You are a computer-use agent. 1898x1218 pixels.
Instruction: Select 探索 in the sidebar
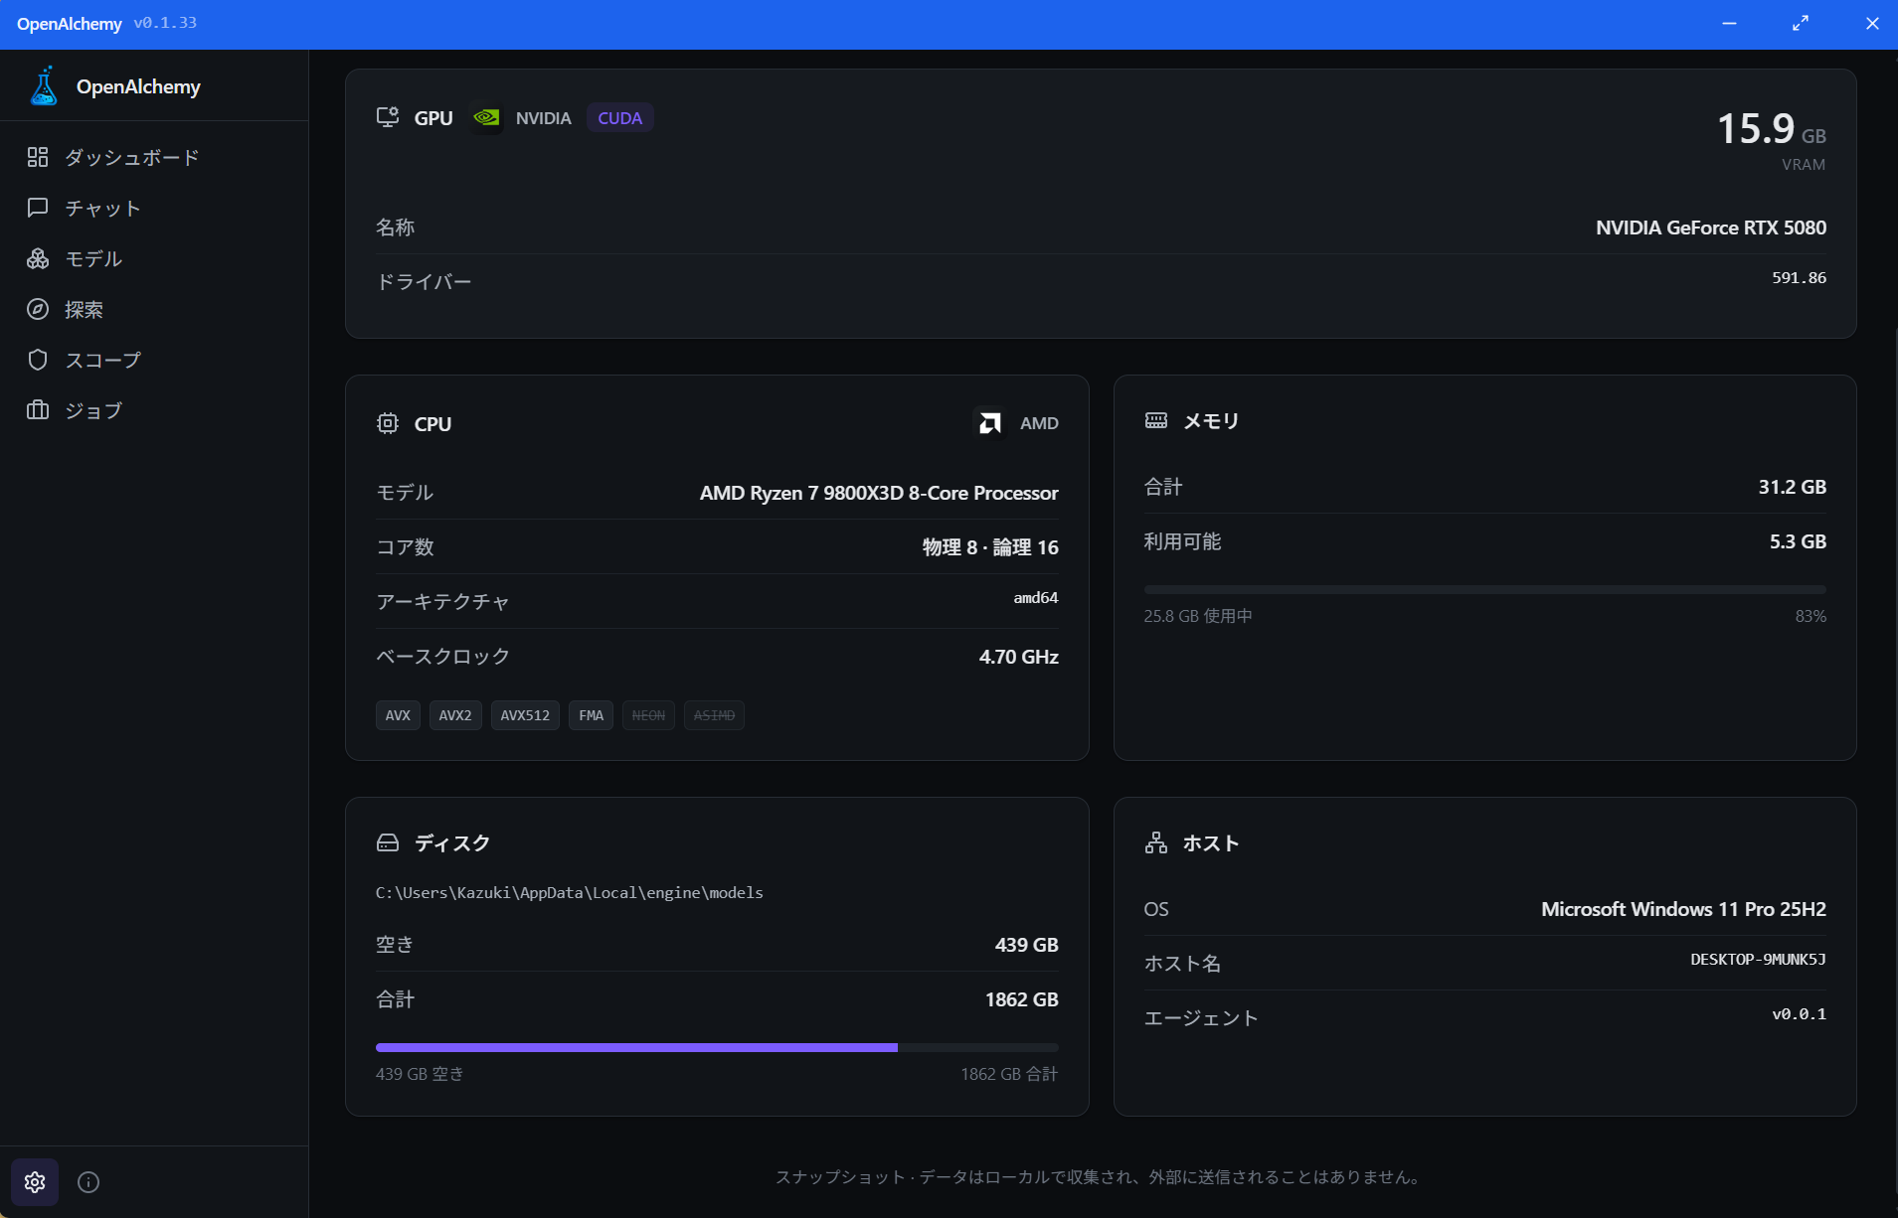154,309
